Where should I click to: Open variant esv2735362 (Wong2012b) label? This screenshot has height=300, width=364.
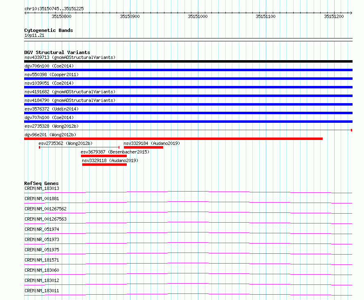[65, 143]
